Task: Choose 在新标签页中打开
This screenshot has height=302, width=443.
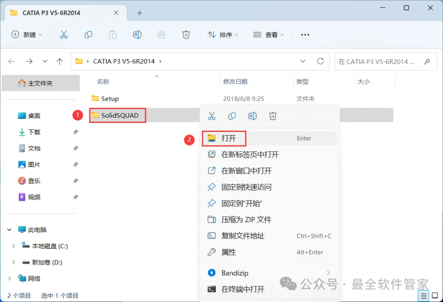Action: 269,154
